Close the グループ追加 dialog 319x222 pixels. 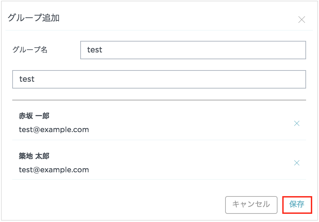point(301,20)
